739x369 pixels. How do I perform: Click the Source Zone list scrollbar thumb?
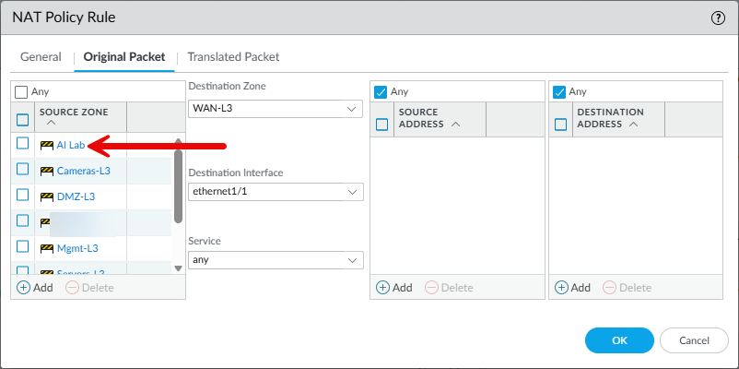click(178, 186)
